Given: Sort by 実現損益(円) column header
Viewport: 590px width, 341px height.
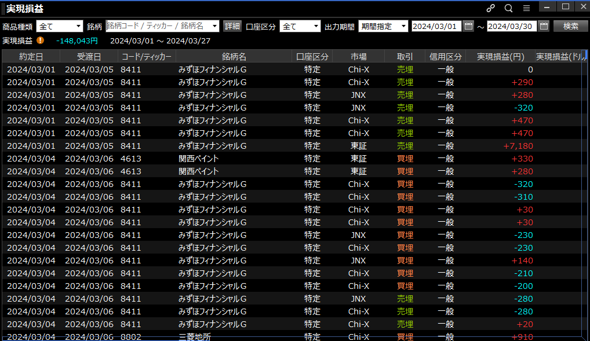Looking at the screenshot, I should point(500,56).
